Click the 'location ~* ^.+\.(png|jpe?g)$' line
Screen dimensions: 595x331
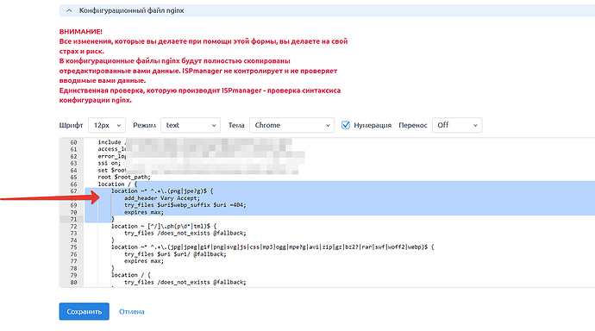pos(162,191)
